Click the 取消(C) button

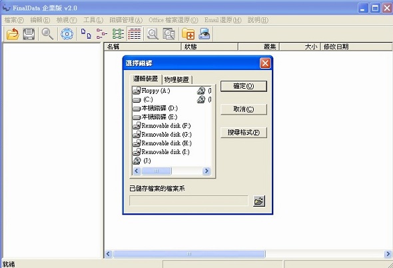tap(244, 109)
